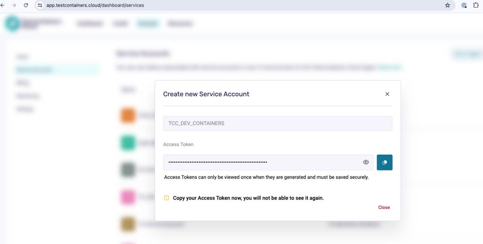Bookmark the page with the star icon
Image resolution: width=483 pixels, height=244 pixels.
click(447, 5)
